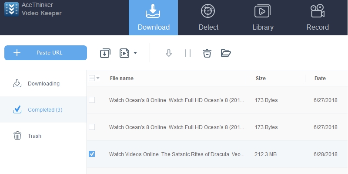Select Downloading in the sidebar
The height and width of the screenshot is (174, 348).
[43, 84]
